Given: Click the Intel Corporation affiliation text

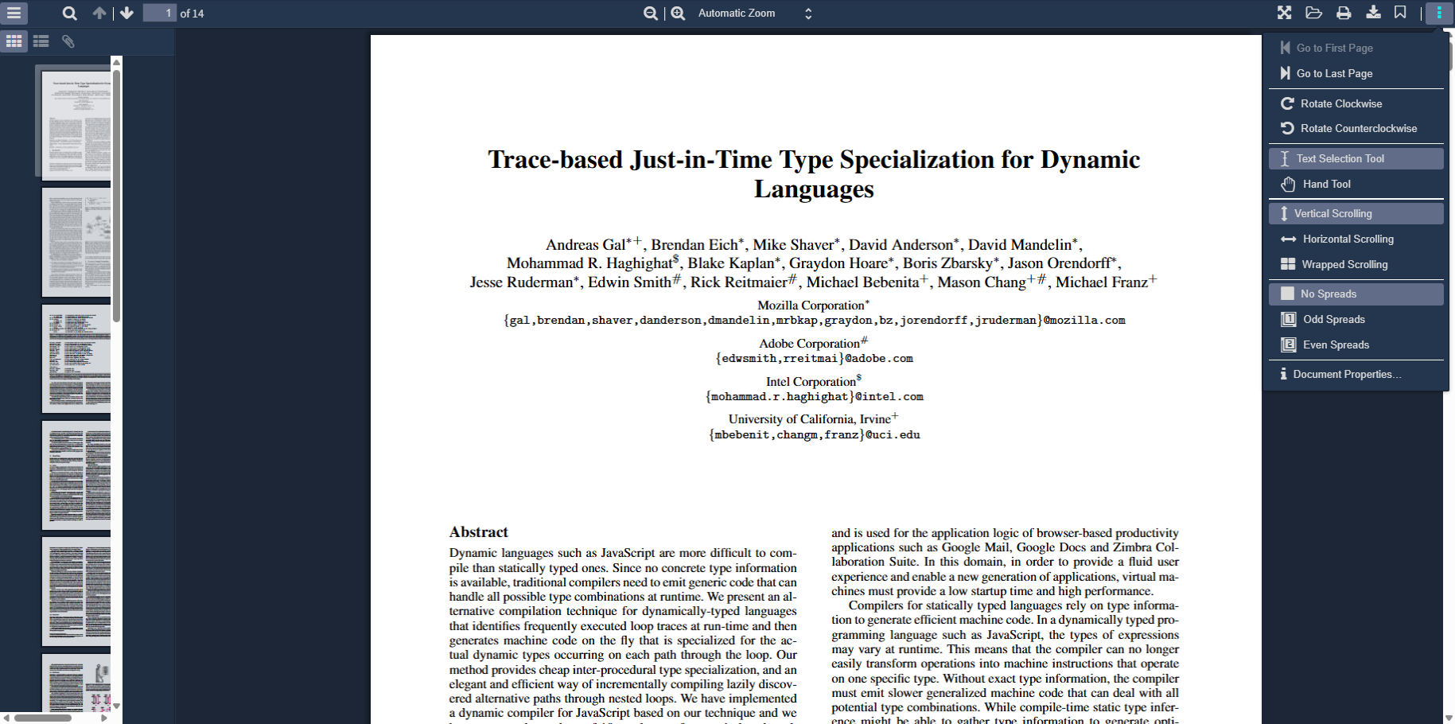Looking at the screenshot, I should pos(813,381).
